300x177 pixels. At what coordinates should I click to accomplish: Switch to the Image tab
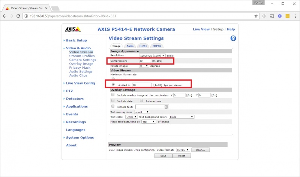(116, 46)
